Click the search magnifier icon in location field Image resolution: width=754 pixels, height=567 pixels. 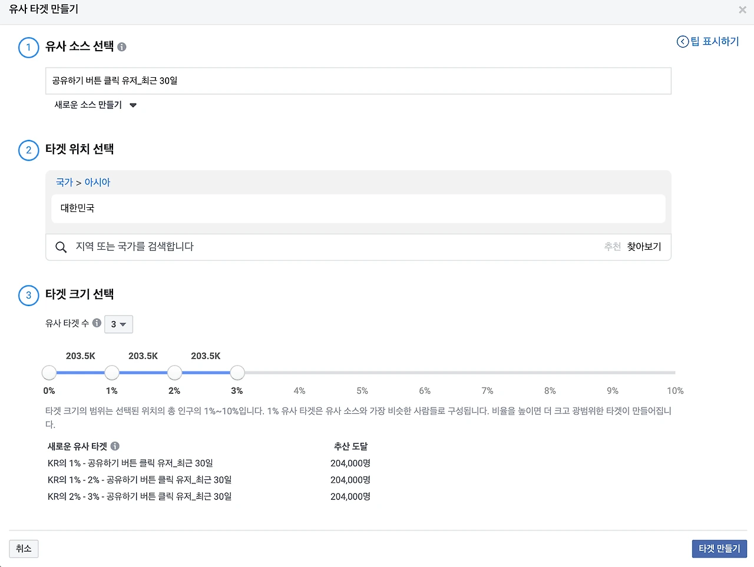(61, 247)
